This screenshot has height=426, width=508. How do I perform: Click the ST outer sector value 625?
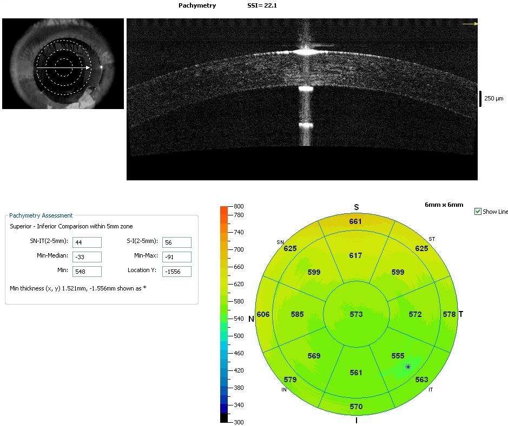pyautogui.click(x=421, y=248)
